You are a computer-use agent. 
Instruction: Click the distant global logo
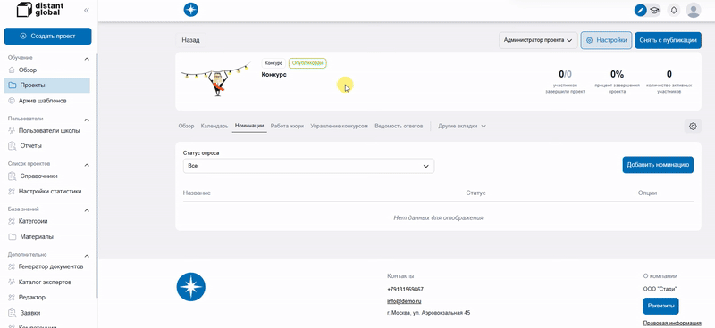tap(40, 10)
